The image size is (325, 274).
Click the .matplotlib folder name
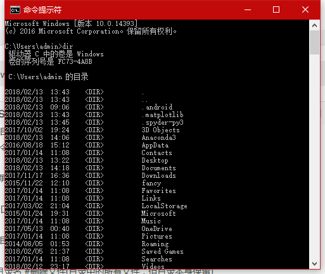[x=162, y=115]
